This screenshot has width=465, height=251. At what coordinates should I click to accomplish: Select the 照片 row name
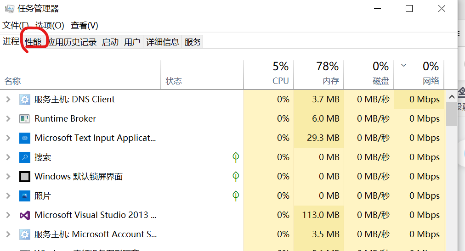(43, 196)
